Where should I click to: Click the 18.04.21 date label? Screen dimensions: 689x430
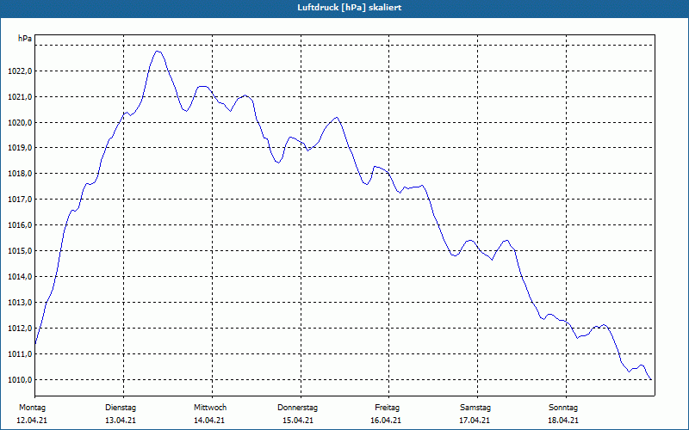[563, 421]
